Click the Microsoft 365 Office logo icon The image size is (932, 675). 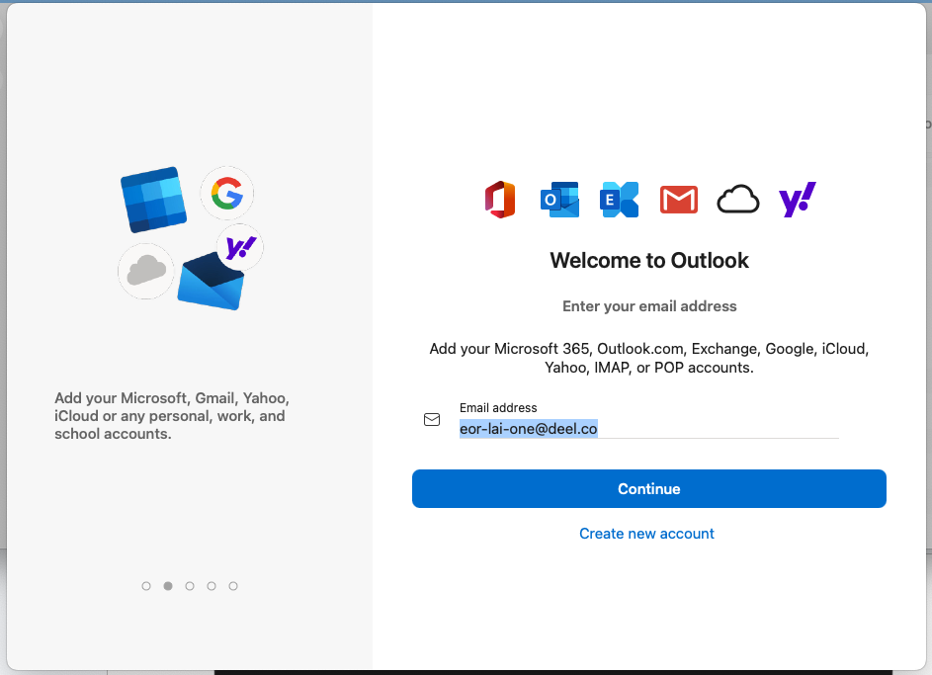(500, 200)
